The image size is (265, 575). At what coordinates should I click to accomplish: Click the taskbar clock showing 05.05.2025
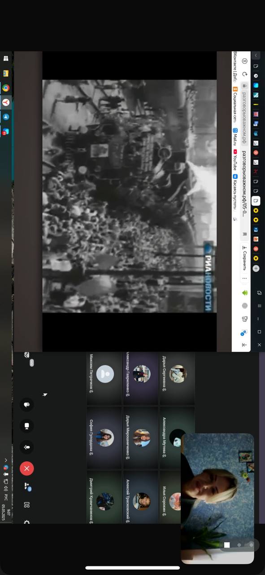[6, 512]
